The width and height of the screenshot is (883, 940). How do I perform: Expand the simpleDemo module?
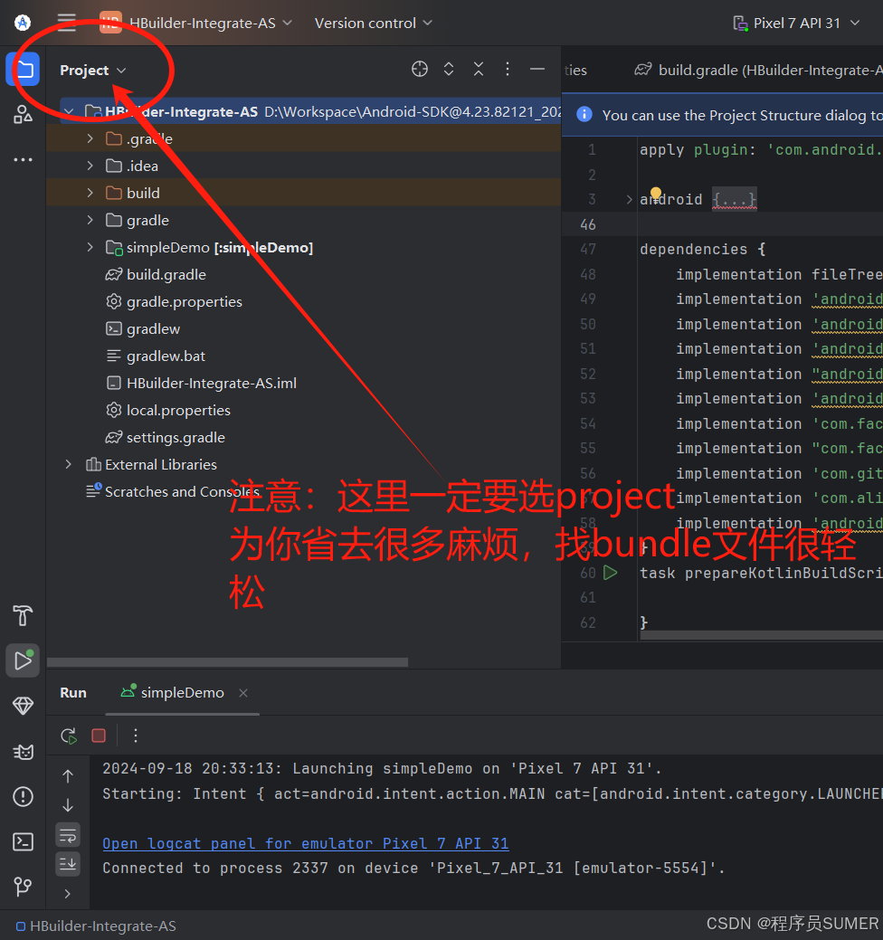tap(90, 247)
